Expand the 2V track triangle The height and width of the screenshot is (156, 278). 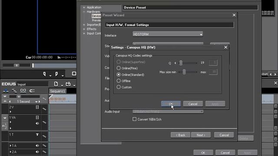tap(10, 112)
